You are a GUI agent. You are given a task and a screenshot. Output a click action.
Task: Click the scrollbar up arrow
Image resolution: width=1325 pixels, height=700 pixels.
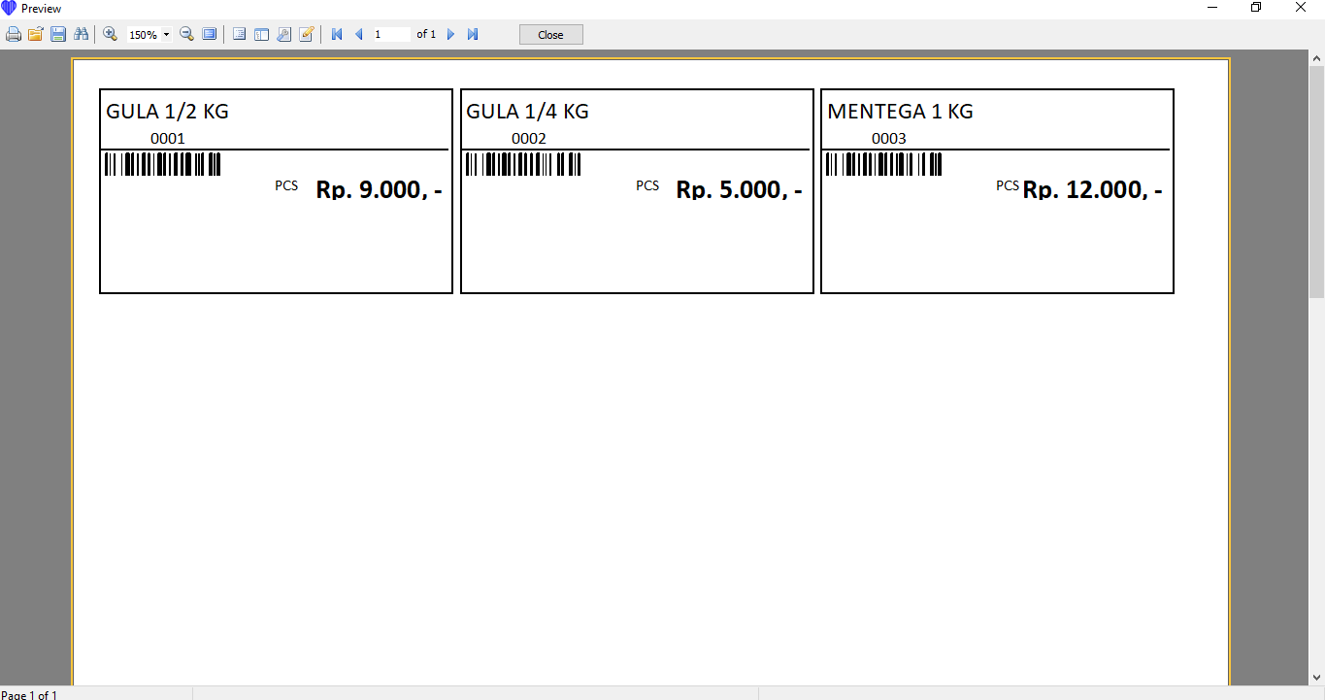pos(1317,58)
